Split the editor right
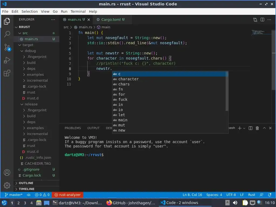This screenshot has width=276, height=207. (262, 19)
